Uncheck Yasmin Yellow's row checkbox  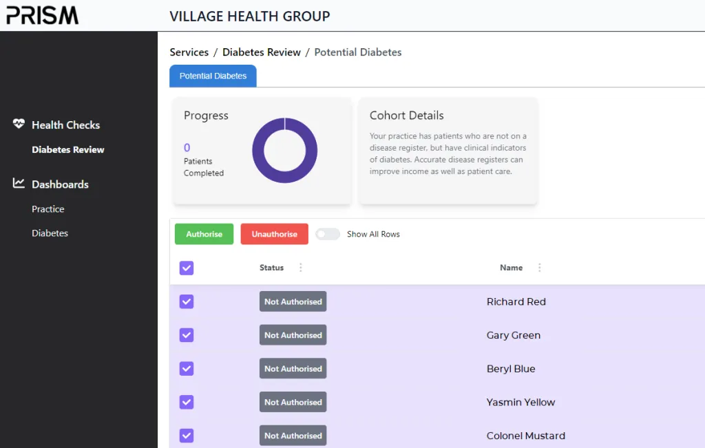186,402
